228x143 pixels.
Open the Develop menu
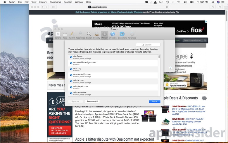click(x=68, y=2)
